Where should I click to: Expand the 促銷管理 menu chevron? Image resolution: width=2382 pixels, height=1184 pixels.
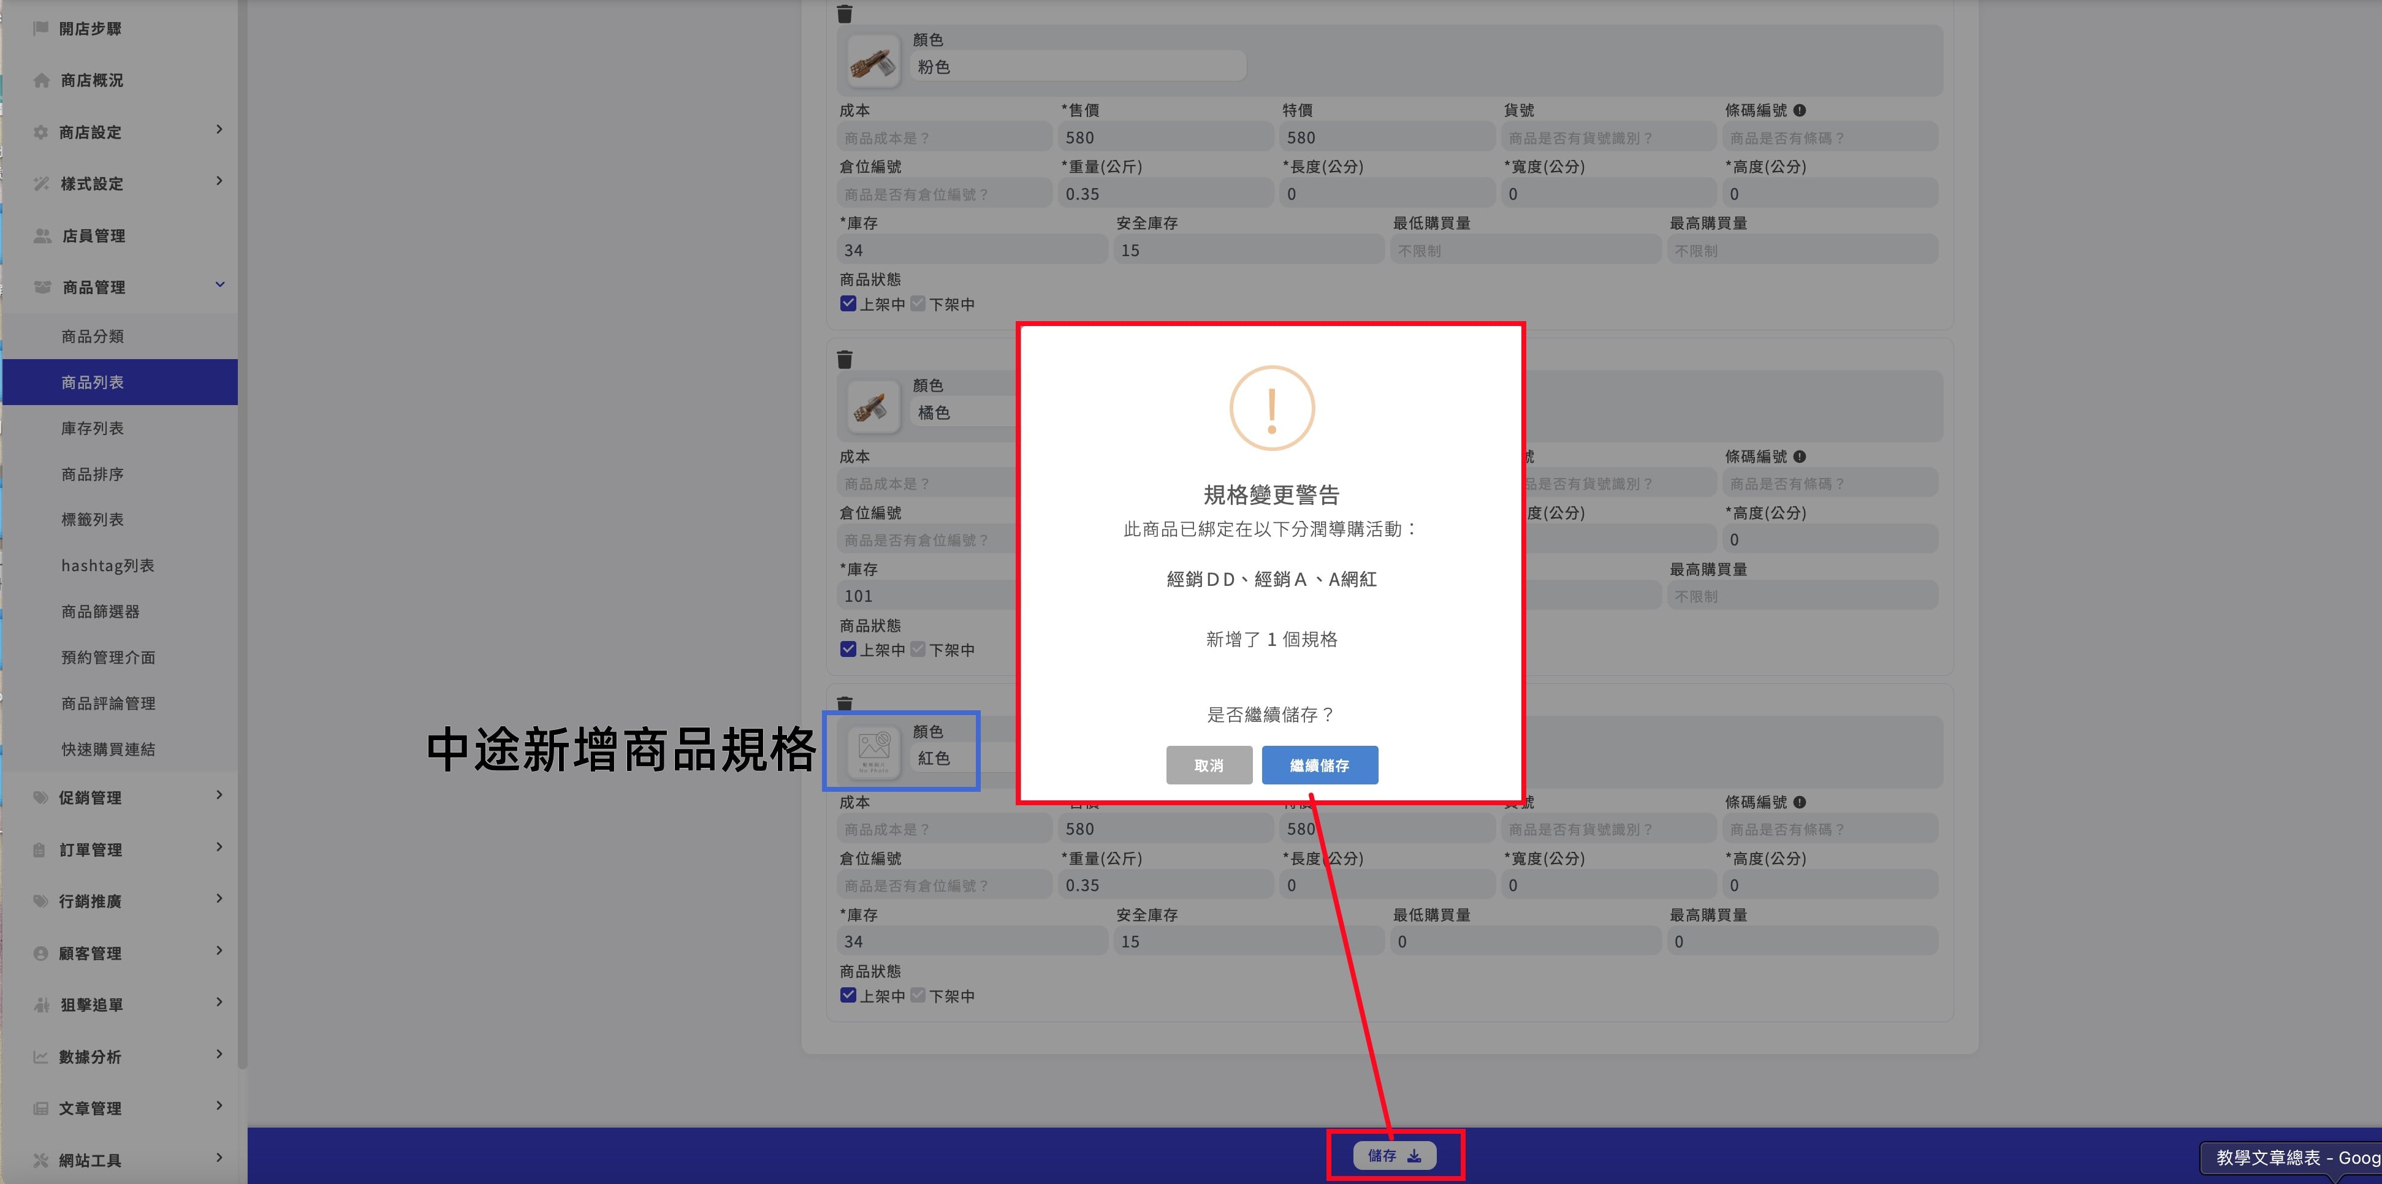(x=219, y=795)
